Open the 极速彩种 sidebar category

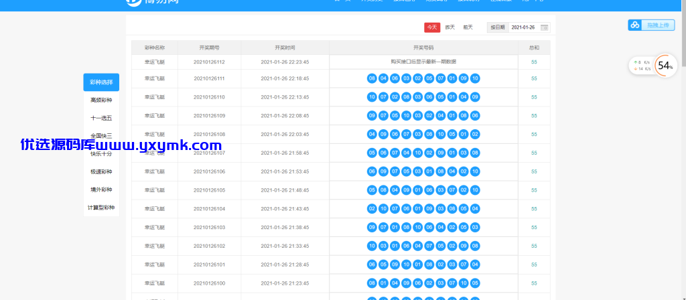[x=101, y=172]
